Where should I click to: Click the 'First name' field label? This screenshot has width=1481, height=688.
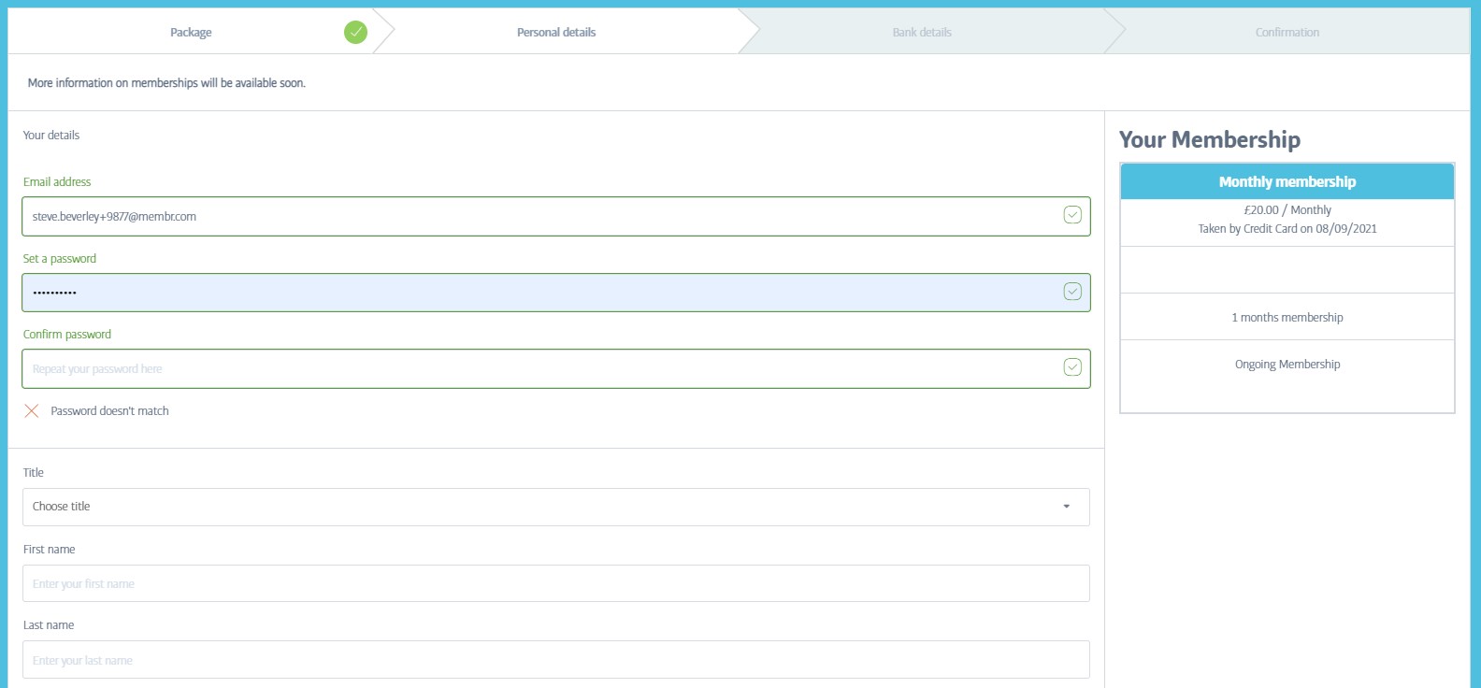[x=50, y=550]
